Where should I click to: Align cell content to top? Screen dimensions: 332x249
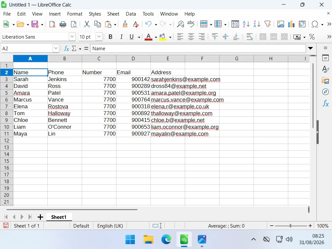(215, 37)
